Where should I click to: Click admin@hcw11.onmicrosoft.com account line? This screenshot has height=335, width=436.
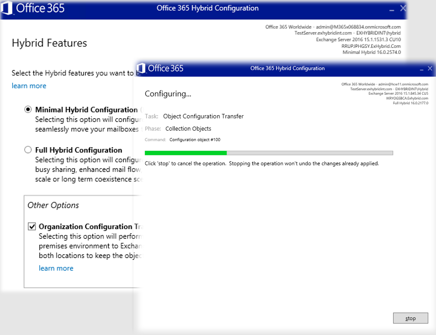(x=385, y=84)
